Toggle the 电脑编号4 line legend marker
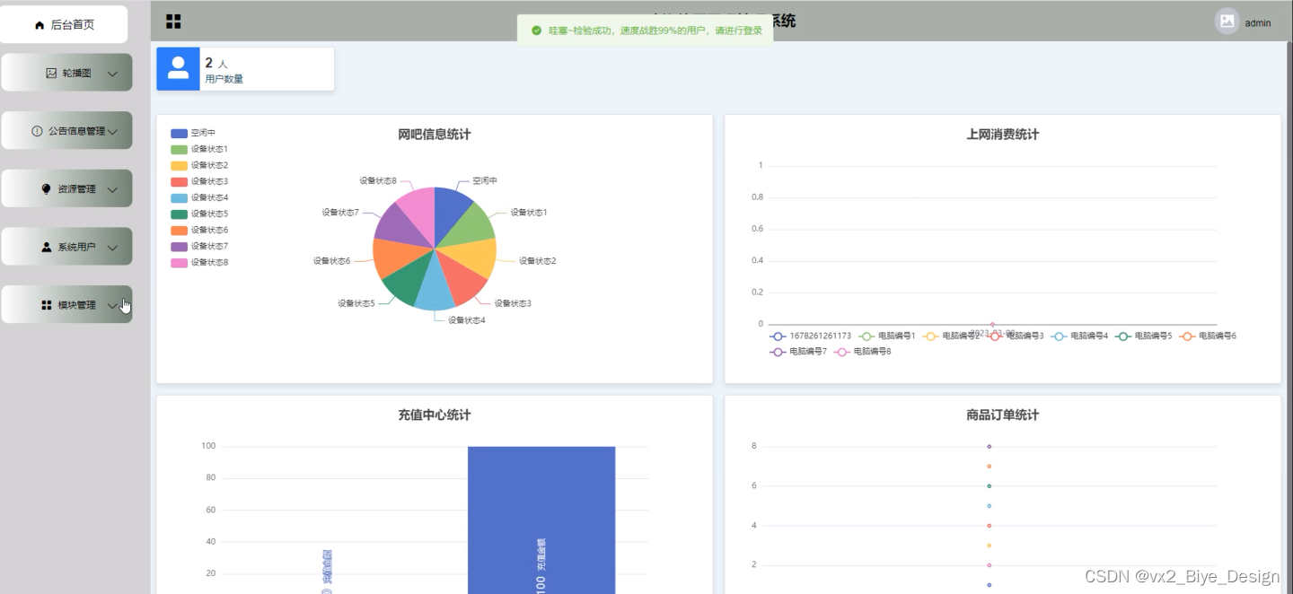Screen dimensions: 1293x594 1060,336
